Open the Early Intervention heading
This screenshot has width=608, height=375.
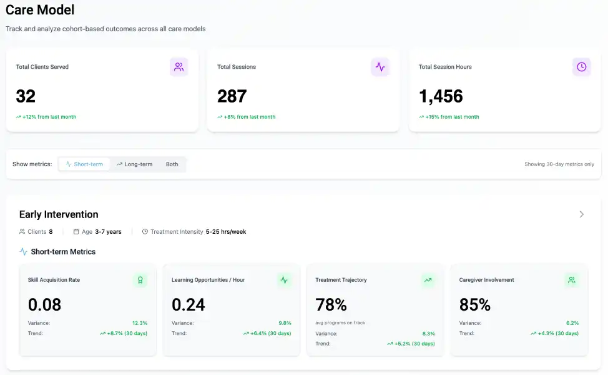click(x=59, y=214)
